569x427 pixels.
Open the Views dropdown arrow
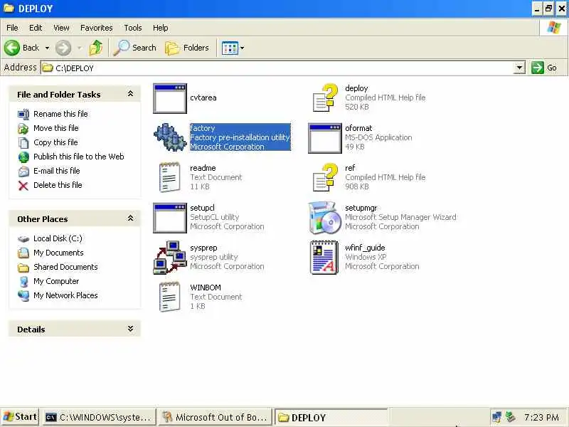pyautogui.click(x=242, y=48)
